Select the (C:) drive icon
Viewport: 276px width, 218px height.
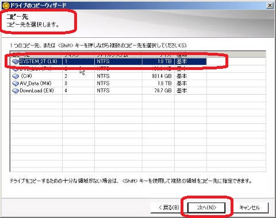click(x=16, y=76)
